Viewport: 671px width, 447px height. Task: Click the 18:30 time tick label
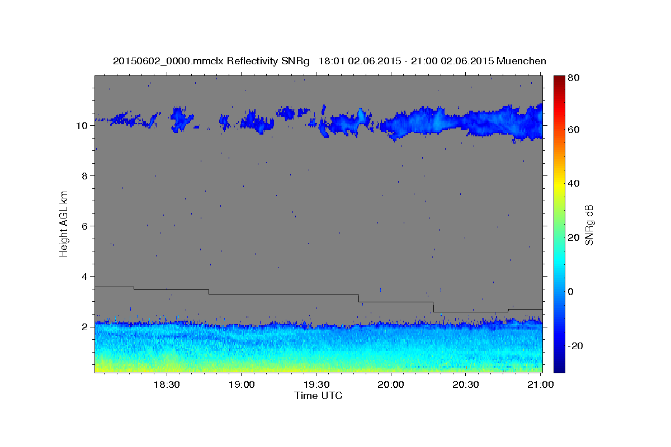(166, 385)
